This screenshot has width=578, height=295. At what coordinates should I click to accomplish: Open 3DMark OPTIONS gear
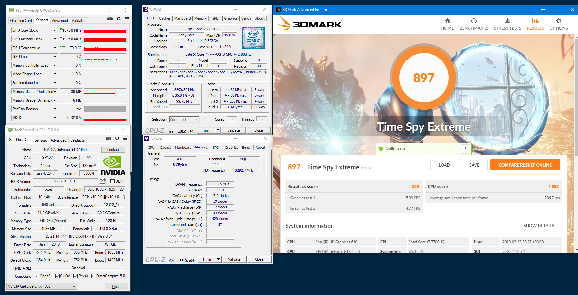559,21
